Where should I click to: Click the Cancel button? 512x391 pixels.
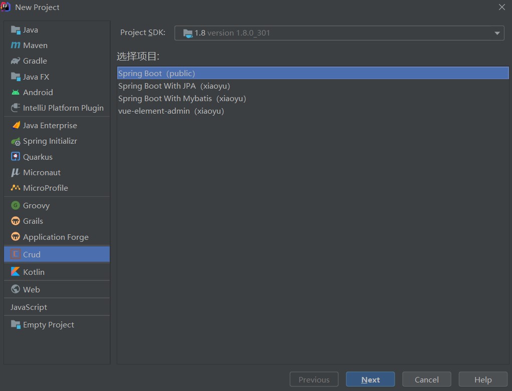[x=426, y=379]
